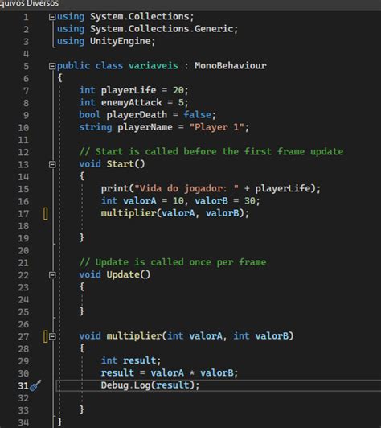Click the yellow change marker on line 17
Viewport: 381px width, 428px height.
[46, 213]
